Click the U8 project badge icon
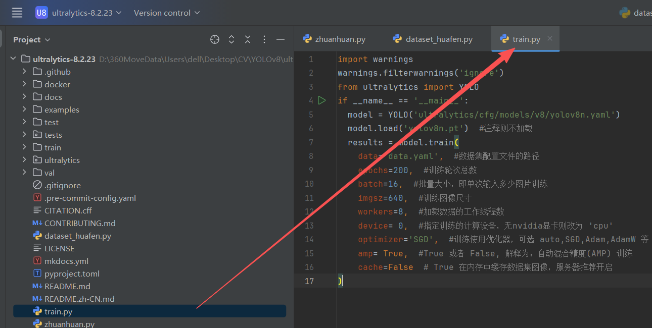 (41, 13)
